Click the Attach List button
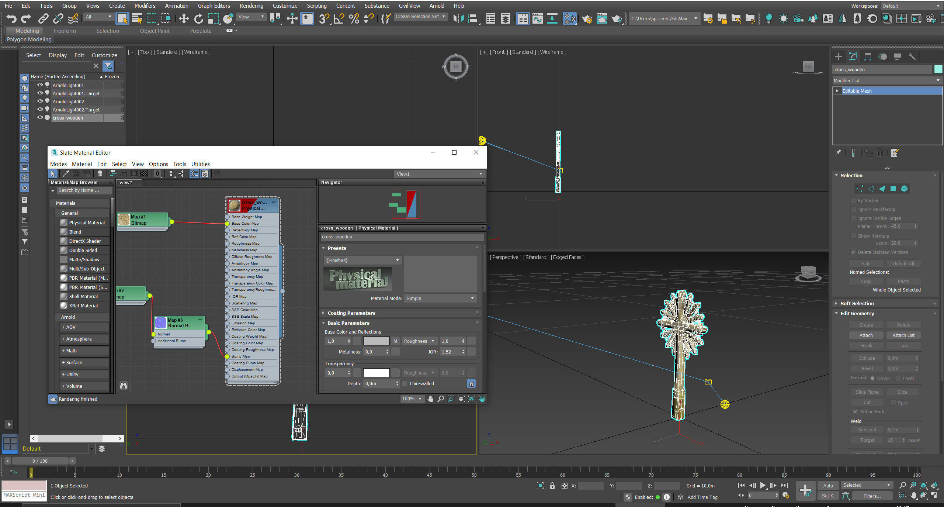 tap(903, 335)
